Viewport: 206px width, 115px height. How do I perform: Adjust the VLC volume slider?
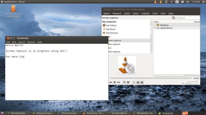pos(191,82)
